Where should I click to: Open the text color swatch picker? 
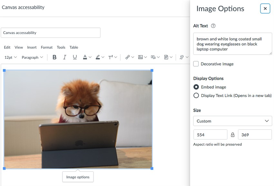pyautogui.click(x=84, y=57)
